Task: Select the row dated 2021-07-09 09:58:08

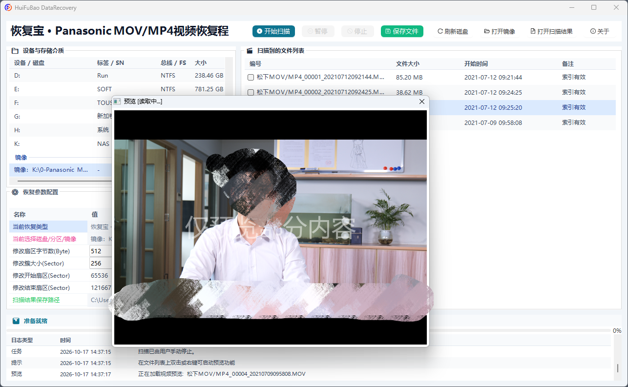Action: coord(523,122)
